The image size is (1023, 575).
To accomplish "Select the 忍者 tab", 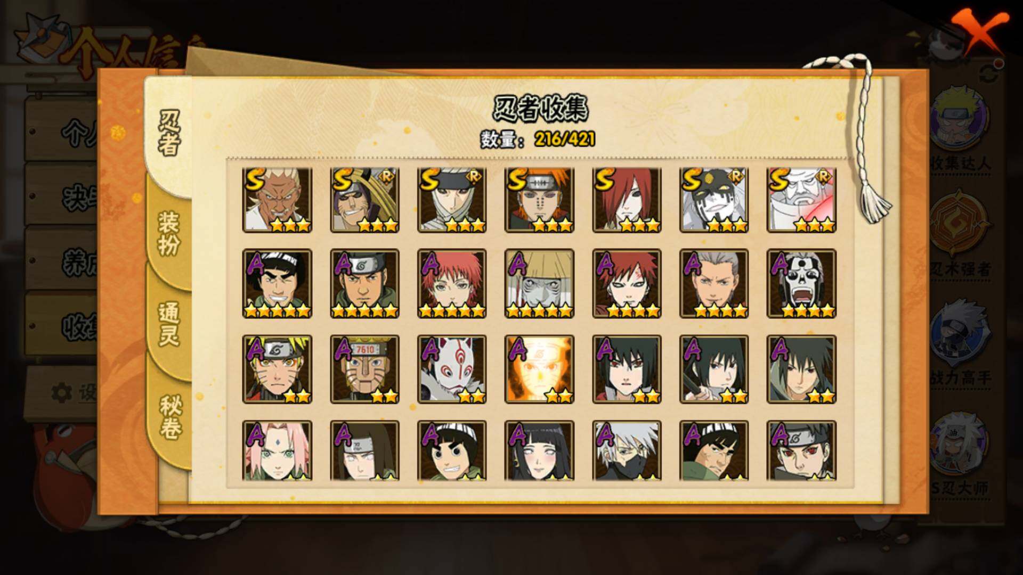I will (x=169, y=132).
